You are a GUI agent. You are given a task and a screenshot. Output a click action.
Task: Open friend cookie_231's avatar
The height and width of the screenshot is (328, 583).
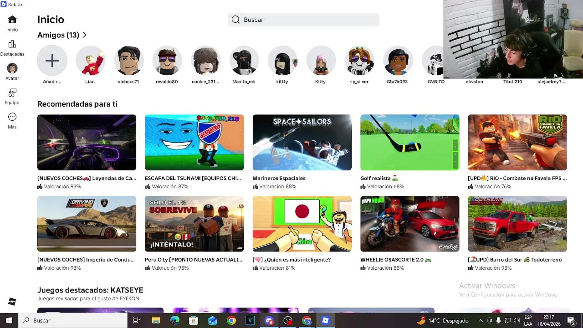click(205, 61)
